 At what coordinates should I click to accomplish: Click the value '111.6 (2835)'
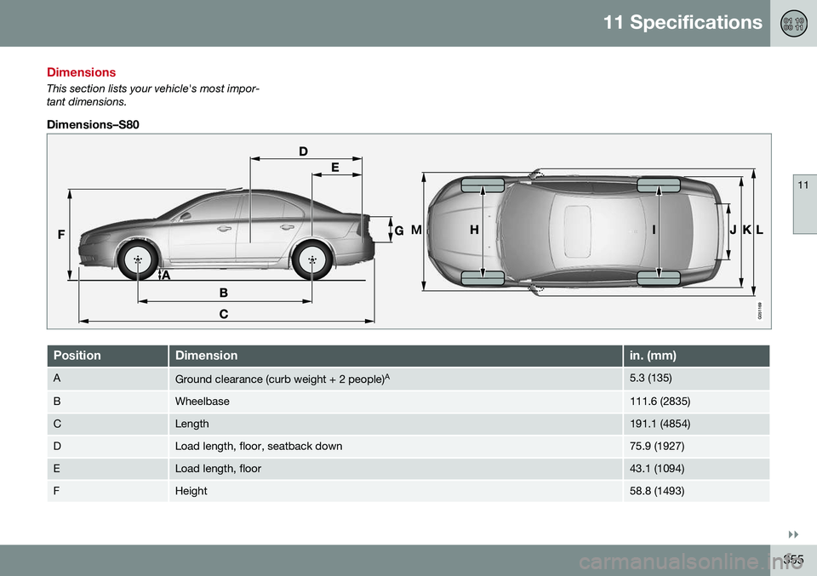tap(660, 402)
